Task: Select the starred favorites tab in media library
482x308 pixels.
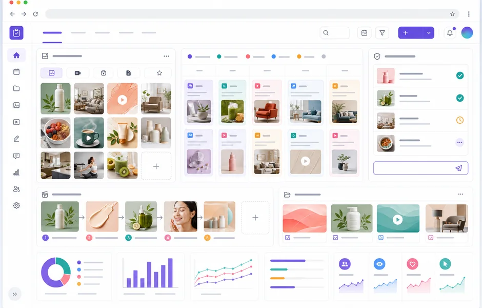Action: 159,73
